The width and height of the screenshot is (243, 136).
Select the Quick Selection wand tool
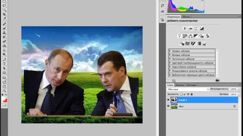click(x=5, y=10)
